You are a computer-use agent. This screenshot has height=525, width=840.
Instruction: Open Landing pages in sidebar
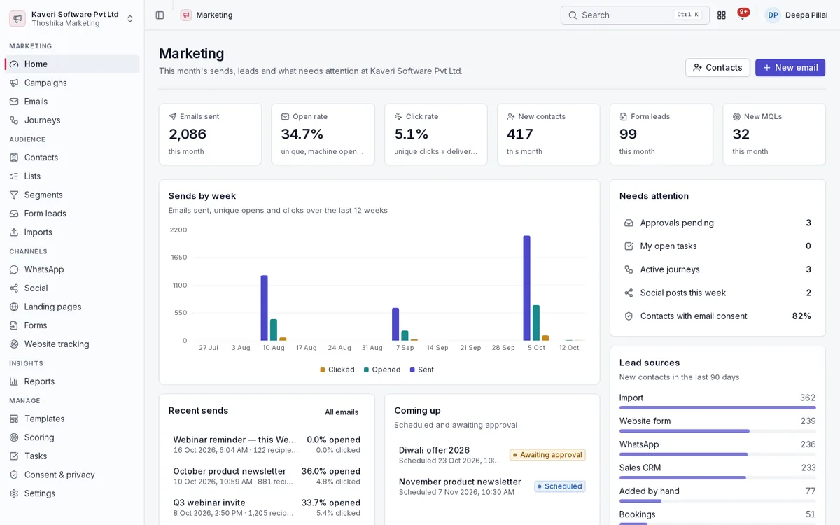click(72, 307)
